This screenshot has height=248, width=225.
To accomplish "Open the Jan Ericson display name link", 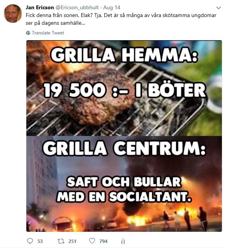I will (x=40, y=7).
